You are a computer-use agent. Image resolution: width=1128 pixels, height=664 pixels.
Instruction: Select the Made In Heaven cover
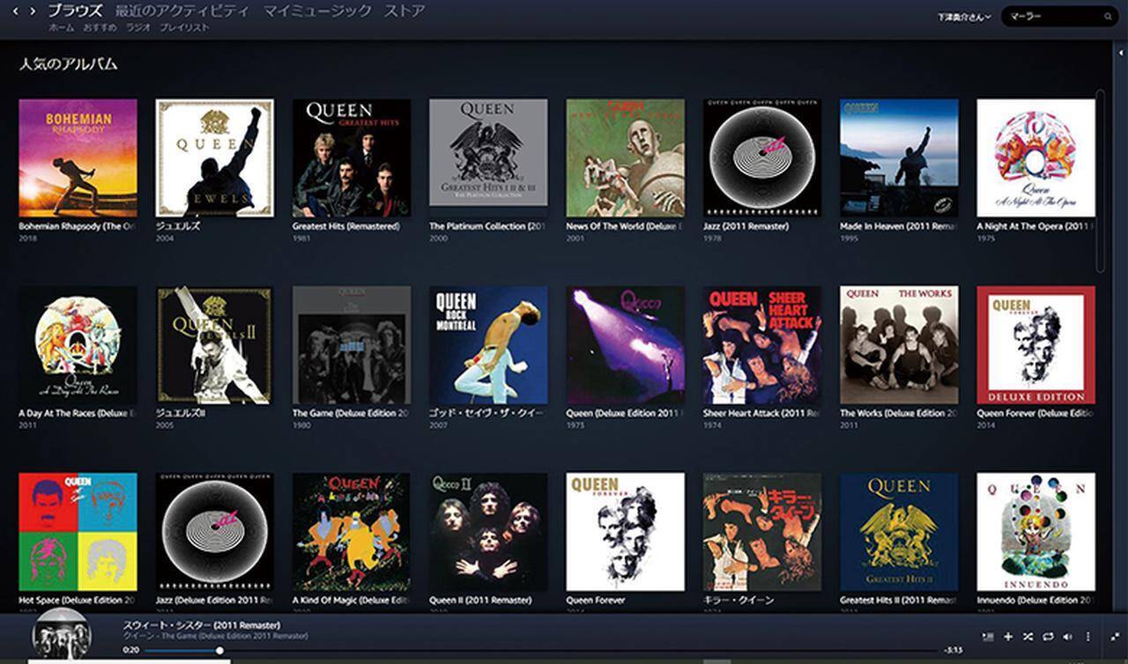pyautogui.click(x=899, y=158)
